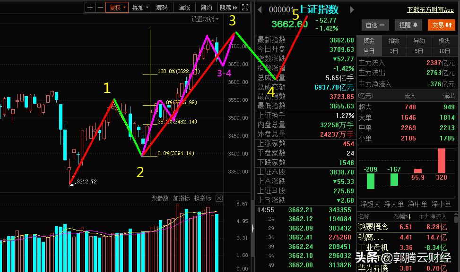
Task: Click the 净小单 320 red bar
Action: click(441, 161)
